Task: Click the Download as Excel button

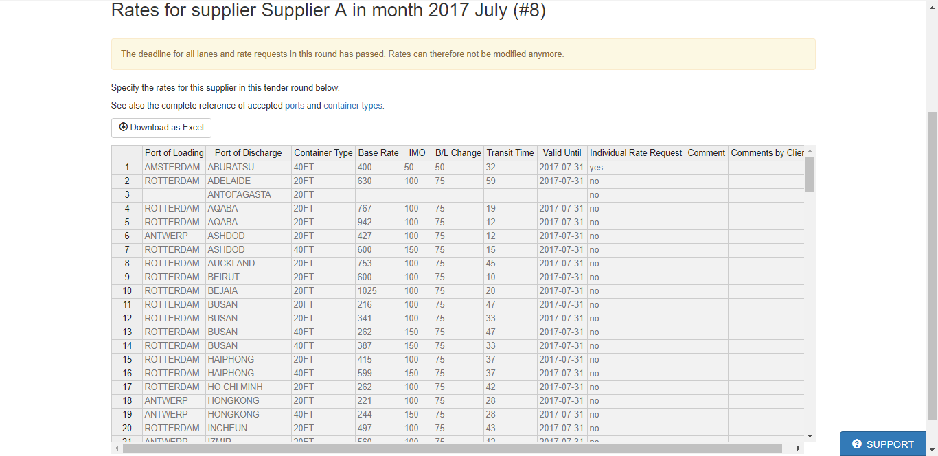Action: click(161, 128)
